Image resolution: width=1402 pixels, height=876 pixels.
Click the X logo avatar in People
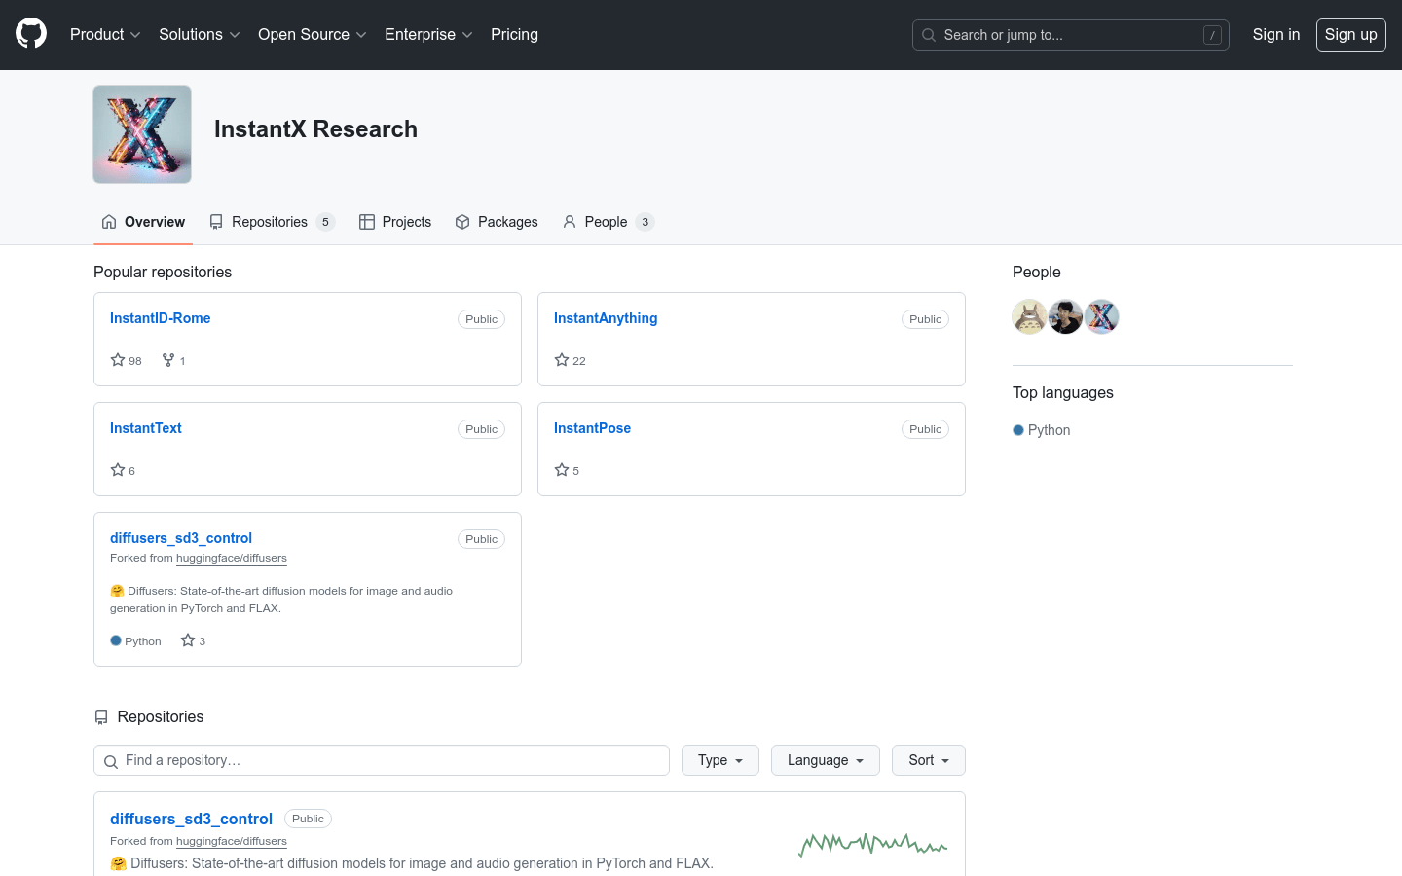click(x=1101, y=316)
